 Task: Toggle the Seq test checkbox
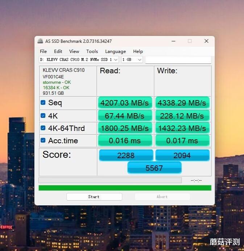click(x=43, y=102)
